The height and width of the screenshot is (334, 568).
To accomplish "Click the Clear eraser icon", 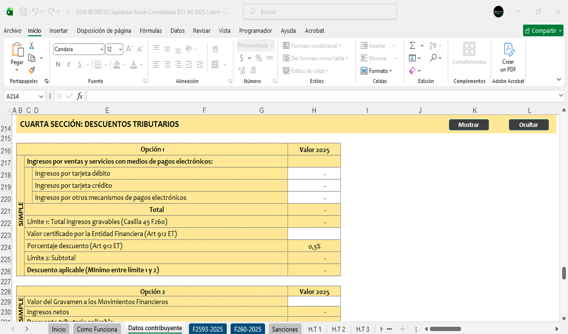I will pos(412,71).
